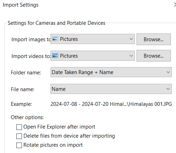Select the Date Taken Range + Name value

pos(82,72)
